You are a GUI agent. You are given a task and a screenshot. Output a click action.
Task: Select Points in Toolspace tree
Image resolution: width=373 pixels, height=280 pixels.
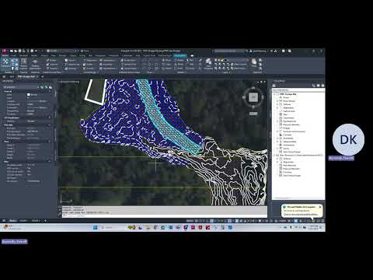286,97
